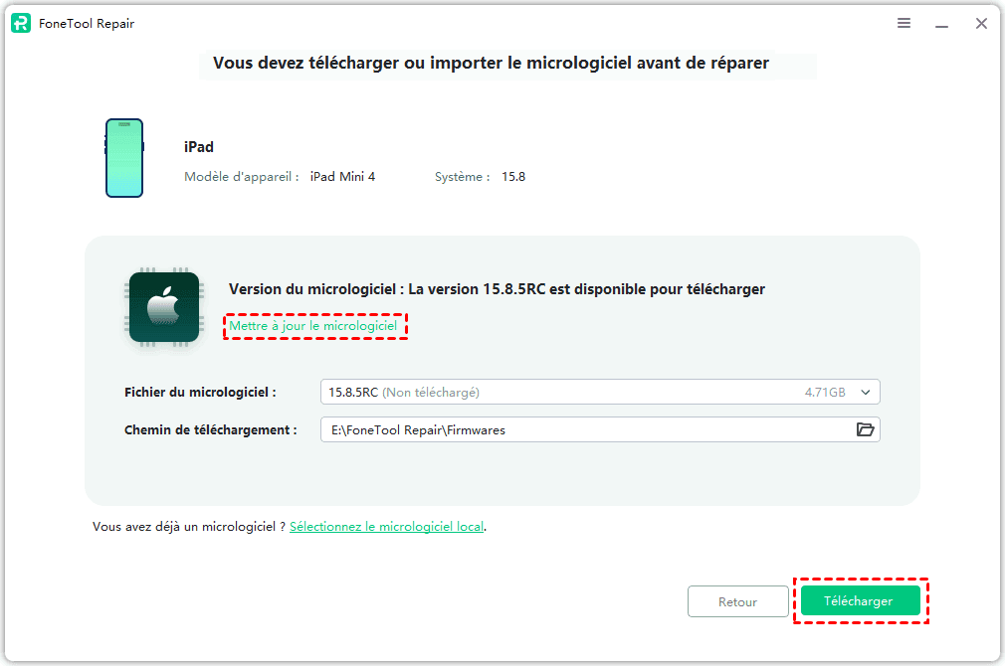The image size is (1005, 666).
Task: Click the system version 15.8 value
Action: click(x=513, y=177)
